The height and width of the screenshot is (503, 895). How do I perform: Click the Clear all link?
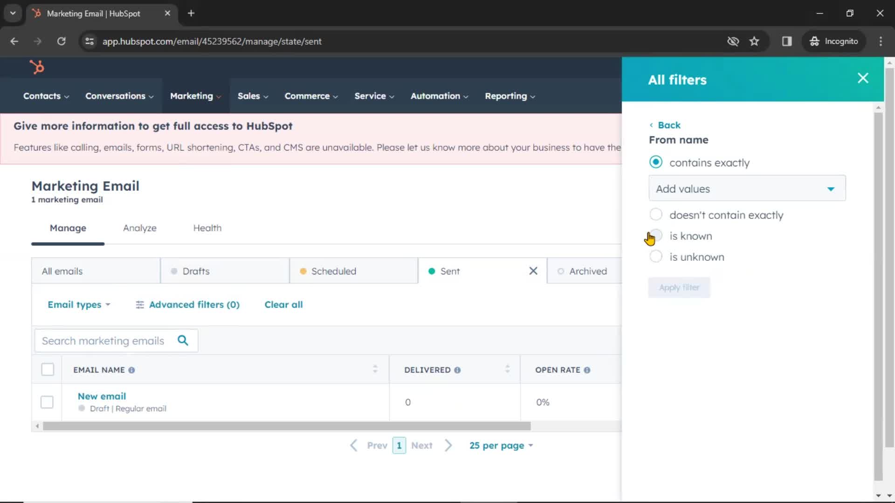(284, 305)
